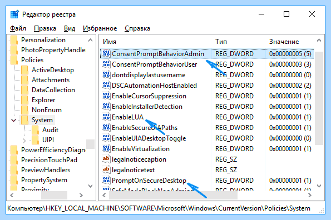
Task: Open the Файл menu
Action: [x=18, y=28]
